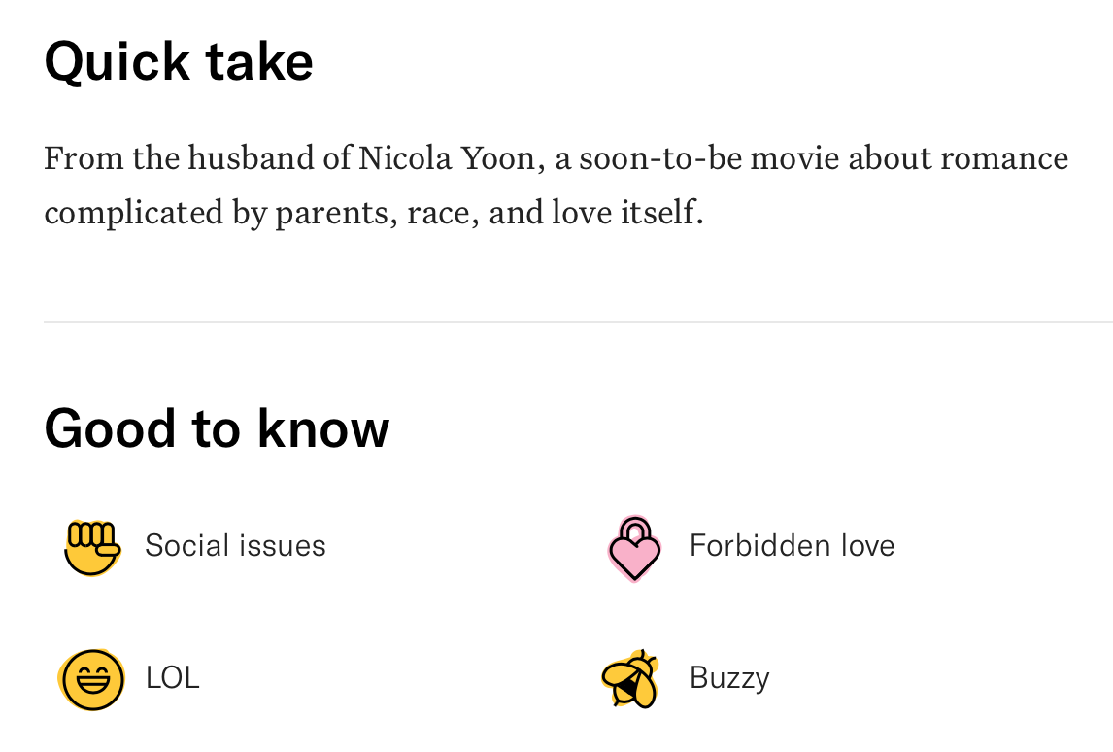
Task: Click the raised fist Social issues icon
Action: coord(92,547)
